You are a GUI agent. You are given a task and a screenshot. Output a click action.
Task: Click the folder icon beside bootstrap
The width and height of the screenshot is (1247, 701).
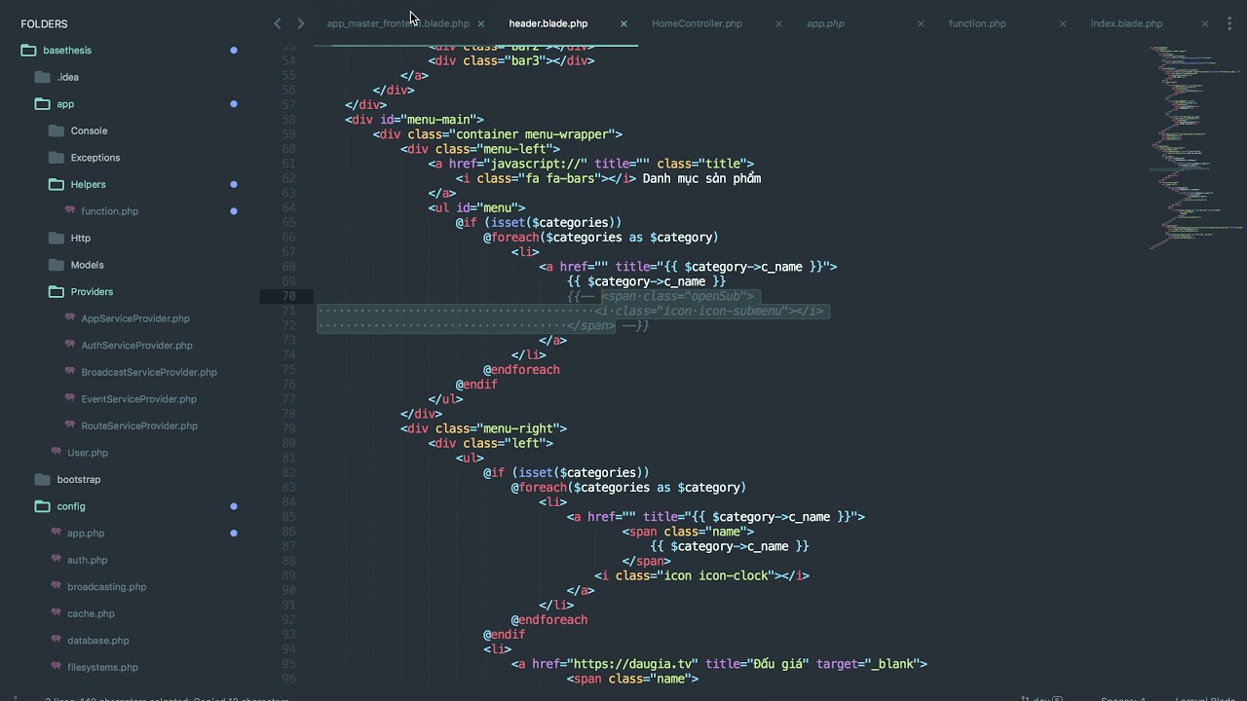click(42, 479)
